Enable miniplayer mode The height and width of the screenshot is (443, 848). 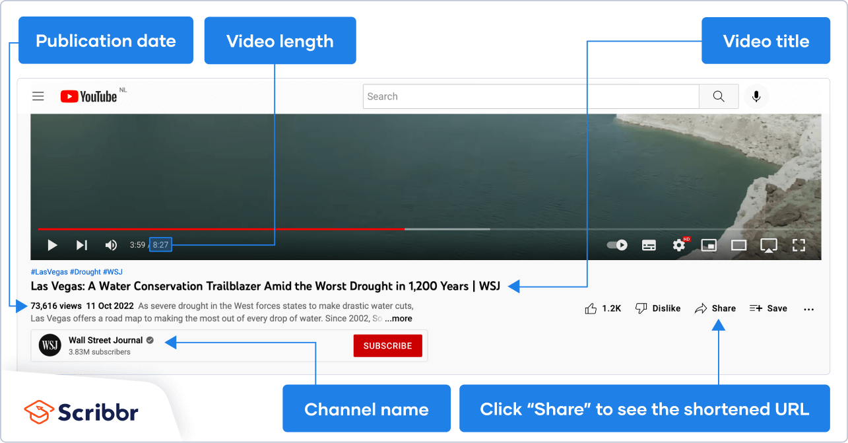(709, 245)
